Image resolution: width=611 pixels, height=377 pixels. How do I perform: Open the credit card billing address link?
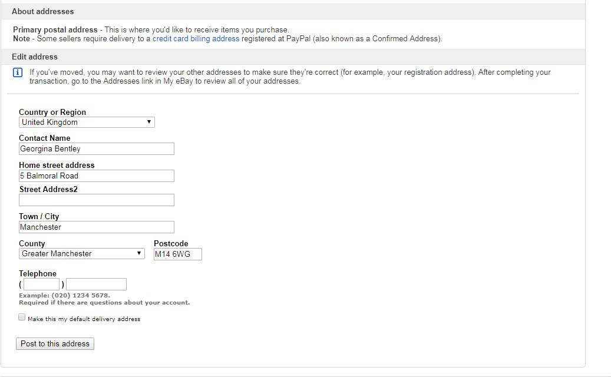point(196,39)
